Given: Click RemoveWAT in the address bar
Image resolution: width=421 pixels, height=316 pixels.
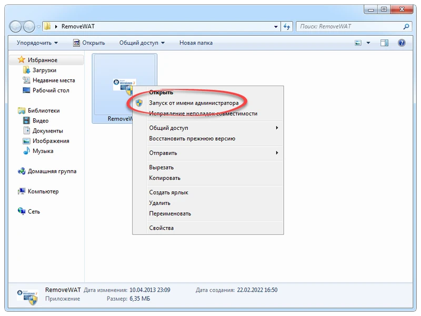Looking at the screenshot, I should [x=78, y=27].
